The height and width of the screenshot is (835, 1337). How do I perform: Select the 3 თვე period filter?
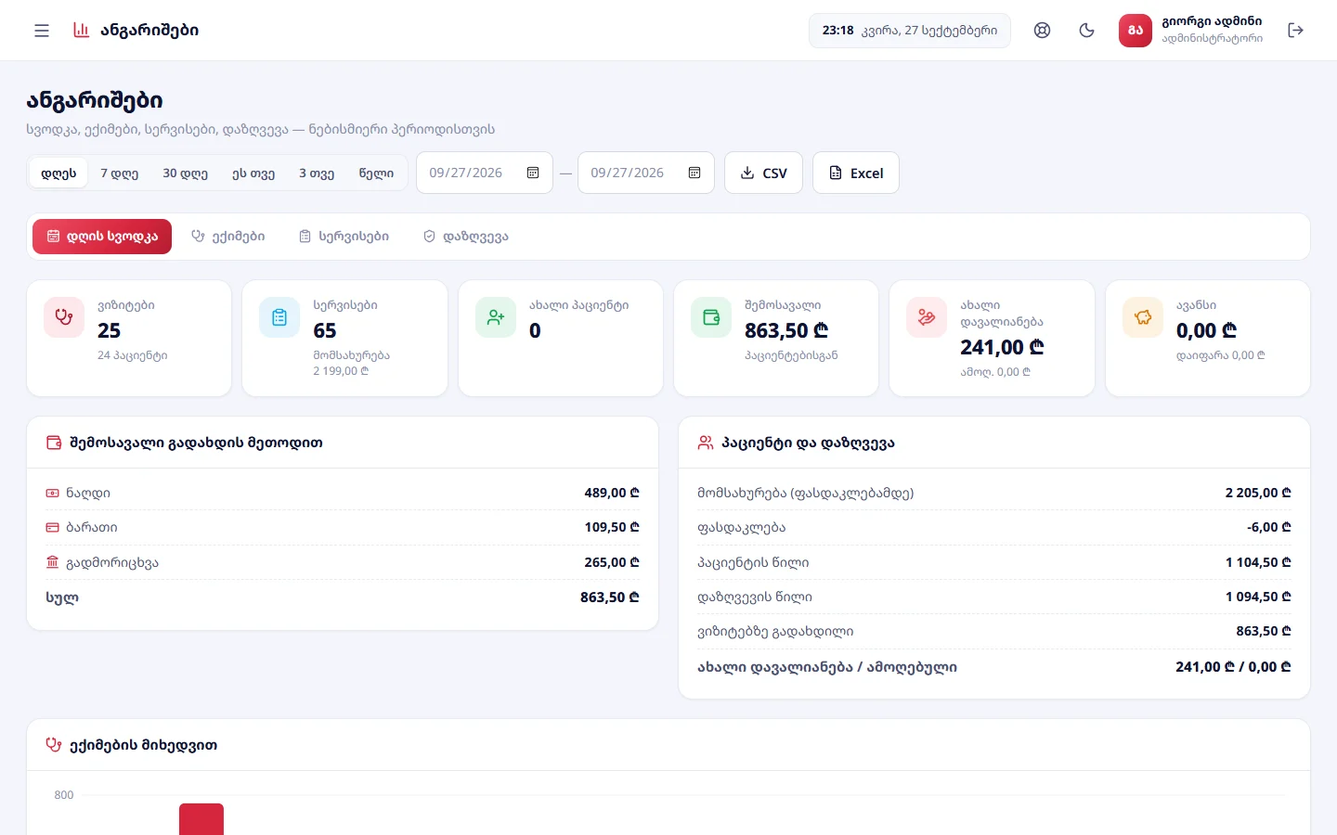(317, 173)
